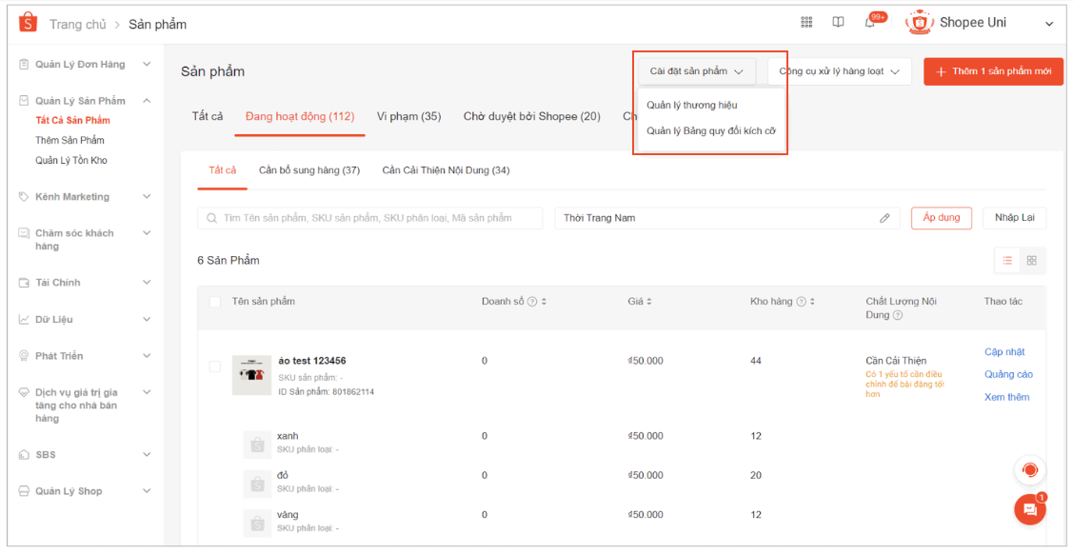The height and width of the screenshot is (554, 1073).
Task: Open notifications bell with 99+ badge
Action: (870, 23)
